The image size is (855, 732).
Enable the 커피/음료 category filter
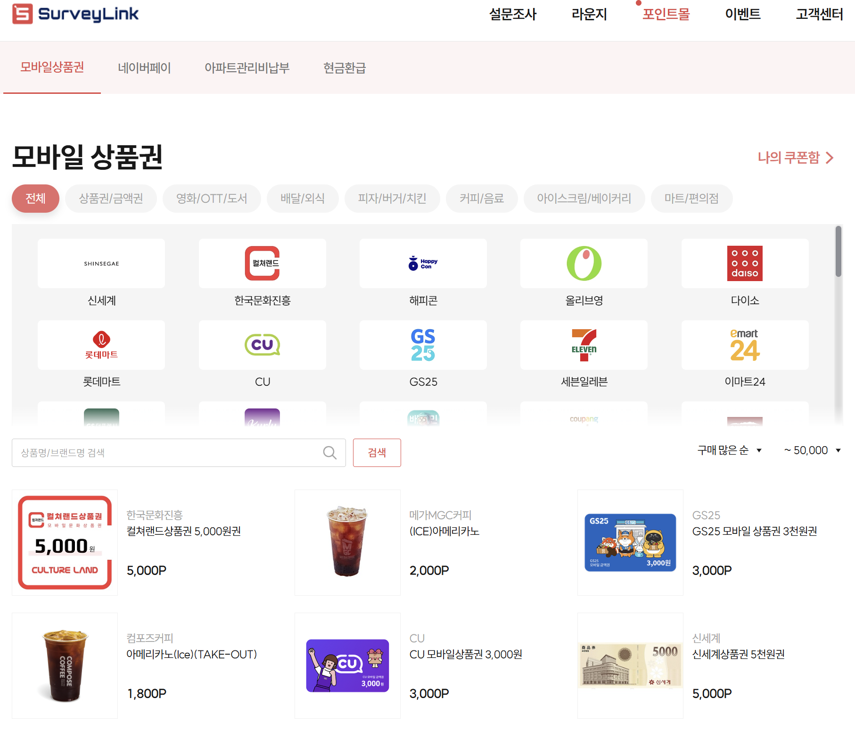(x=481, y=199)
